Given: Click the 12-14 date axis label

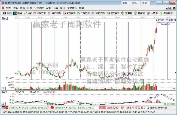Looking at the screenshot, I should point(65,17).
